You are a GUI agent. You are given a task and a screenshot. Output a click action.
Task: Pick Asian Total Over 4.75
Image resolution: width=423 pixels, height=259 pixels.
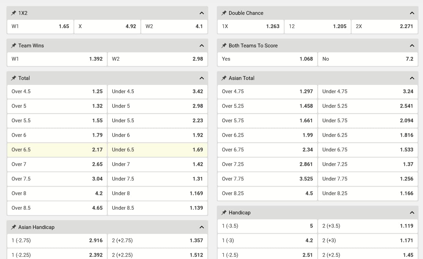point(267,91)
